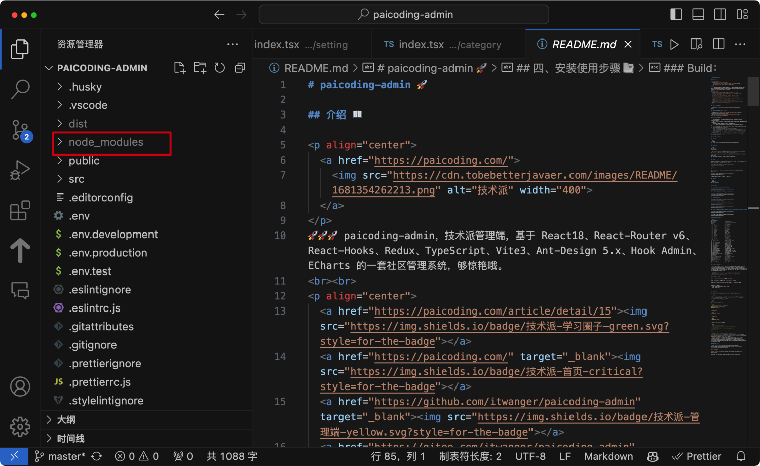Toggle the secondary side bar layout
Screen dimensions: 760x466
pyautogui.click(x=720, y=14)
